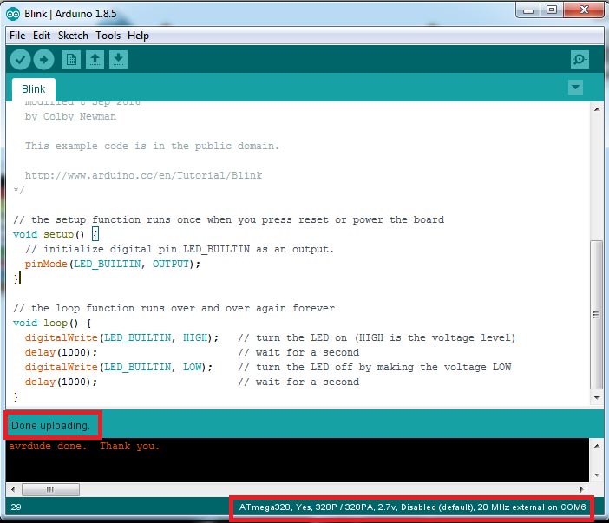Open the Tools menu
Screen dimensions: 609x523
[x=108, y=36]
